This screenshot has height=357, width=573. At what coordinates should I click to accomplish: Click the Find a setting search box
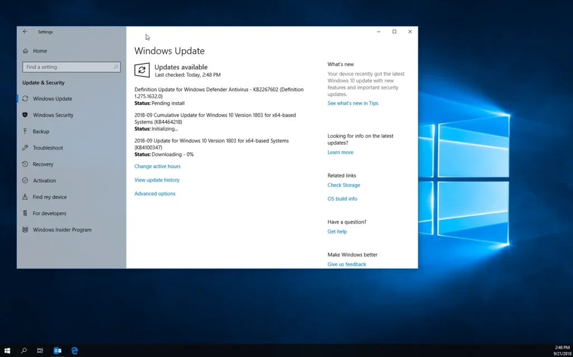tap(72, 67)
